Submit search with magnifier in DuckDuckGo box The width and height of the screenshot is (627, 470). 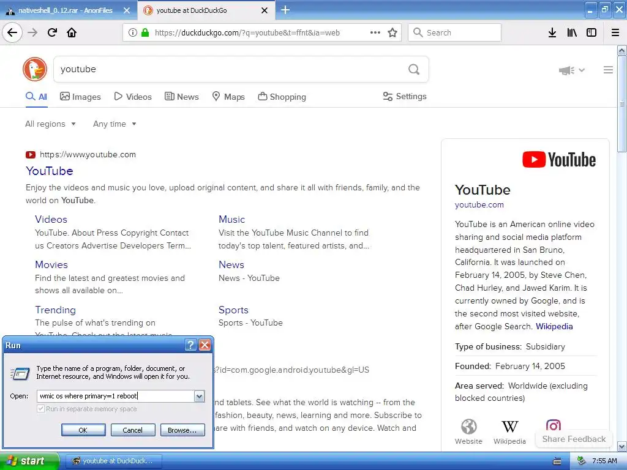point(414,70)
